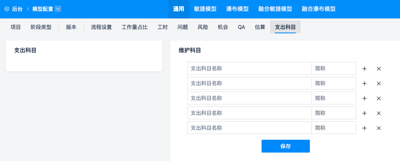The height and width of the screenshot is (161, 400).
Task: Expand the 模型配置 dropdown arrow
Action: pyautogui.click(x=58, y=9)
